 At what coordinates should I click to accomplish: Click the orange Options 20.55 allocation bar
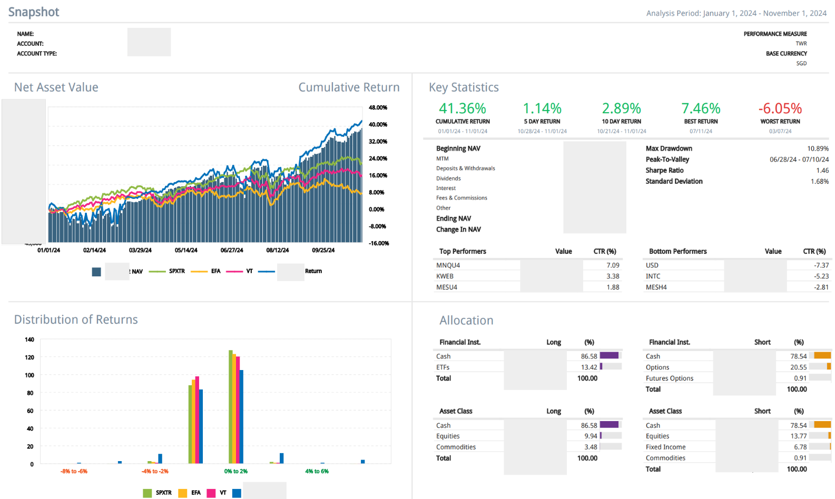tap(829, 366)
